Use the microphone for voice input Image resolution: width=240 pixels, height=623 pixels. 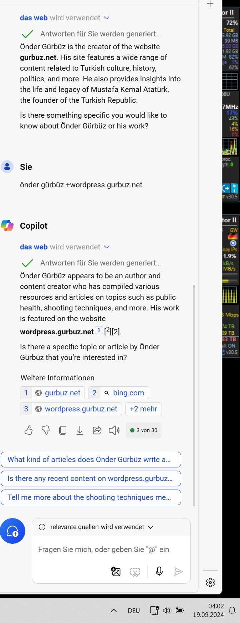(159, 572)
